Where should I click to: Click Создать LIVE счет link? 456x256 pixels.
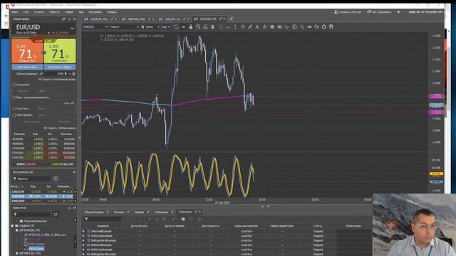click(348, 12)
